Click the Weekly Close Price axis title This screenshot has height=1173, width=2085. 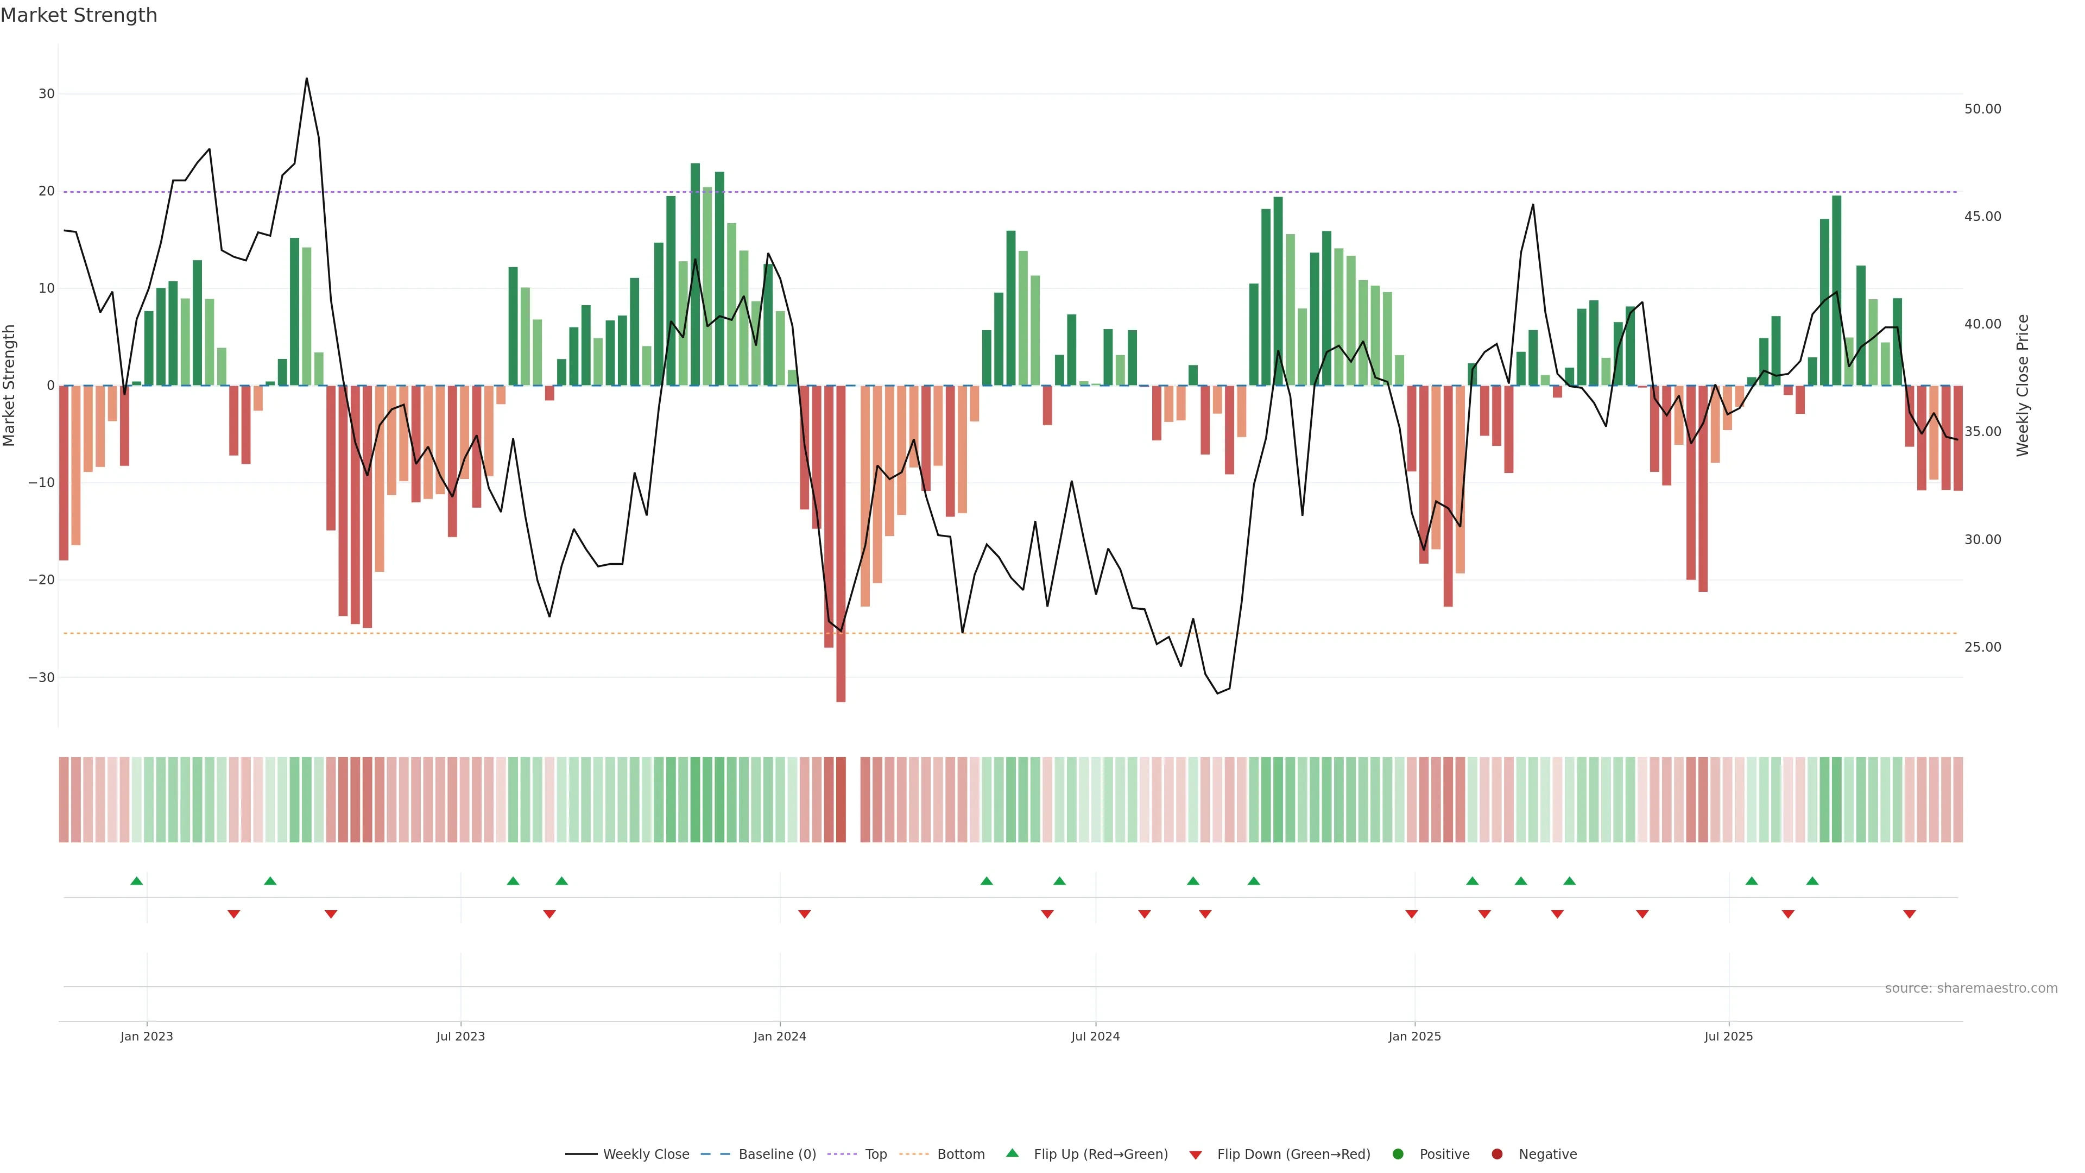(x=2023, y=386)
